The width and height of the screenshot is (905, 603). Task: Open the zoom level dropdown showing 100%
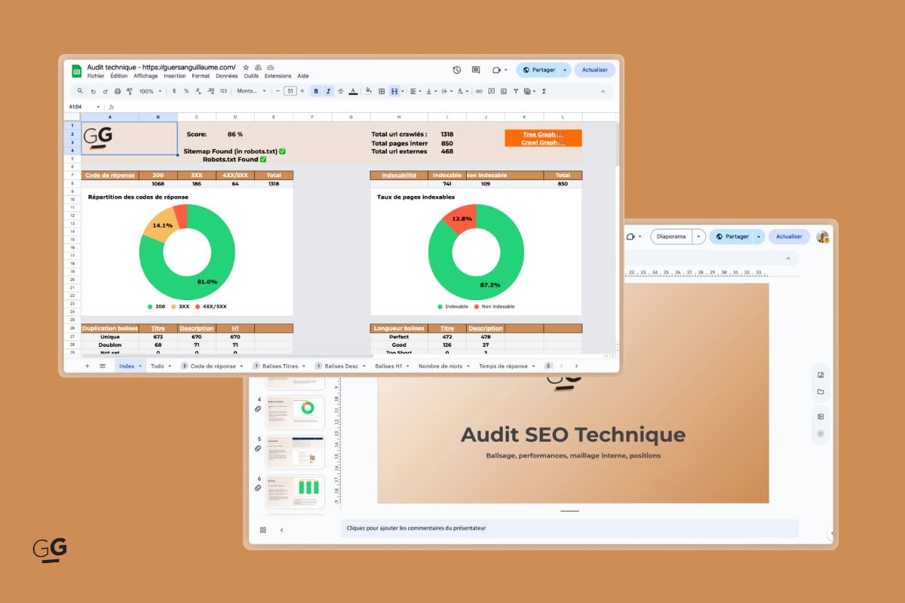pos(148,91)
